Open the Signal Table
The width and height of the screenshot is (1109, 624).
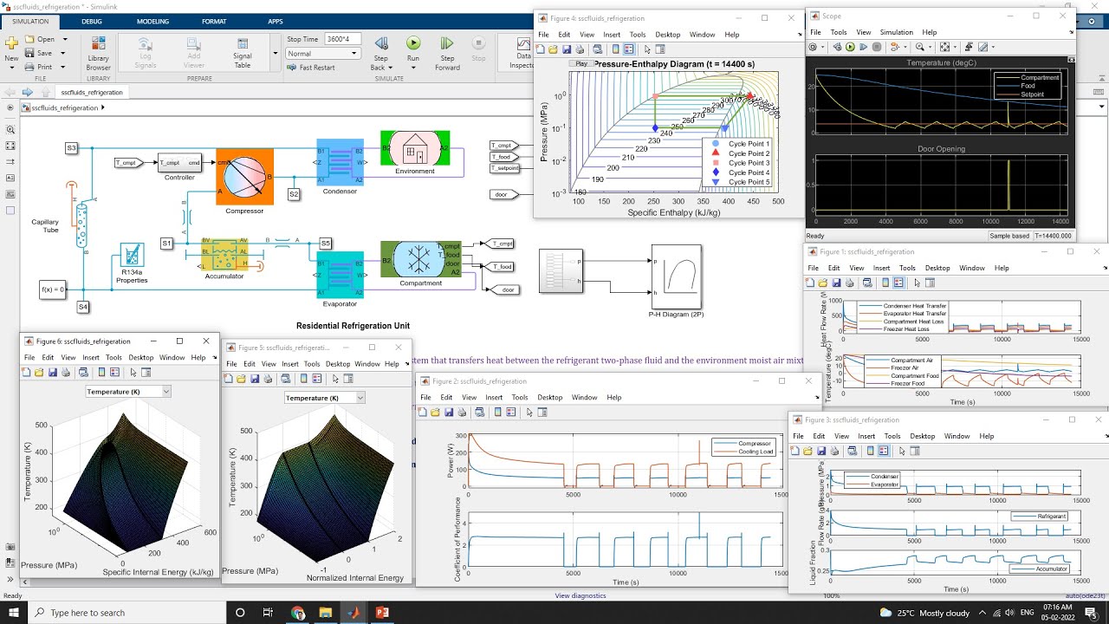click(243, 51)
